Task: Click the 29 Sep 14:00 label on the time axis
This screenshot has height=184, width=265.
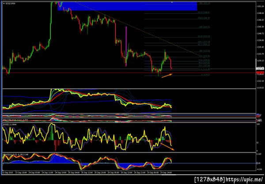Action: pyautogui.click(x=166, y=173)
